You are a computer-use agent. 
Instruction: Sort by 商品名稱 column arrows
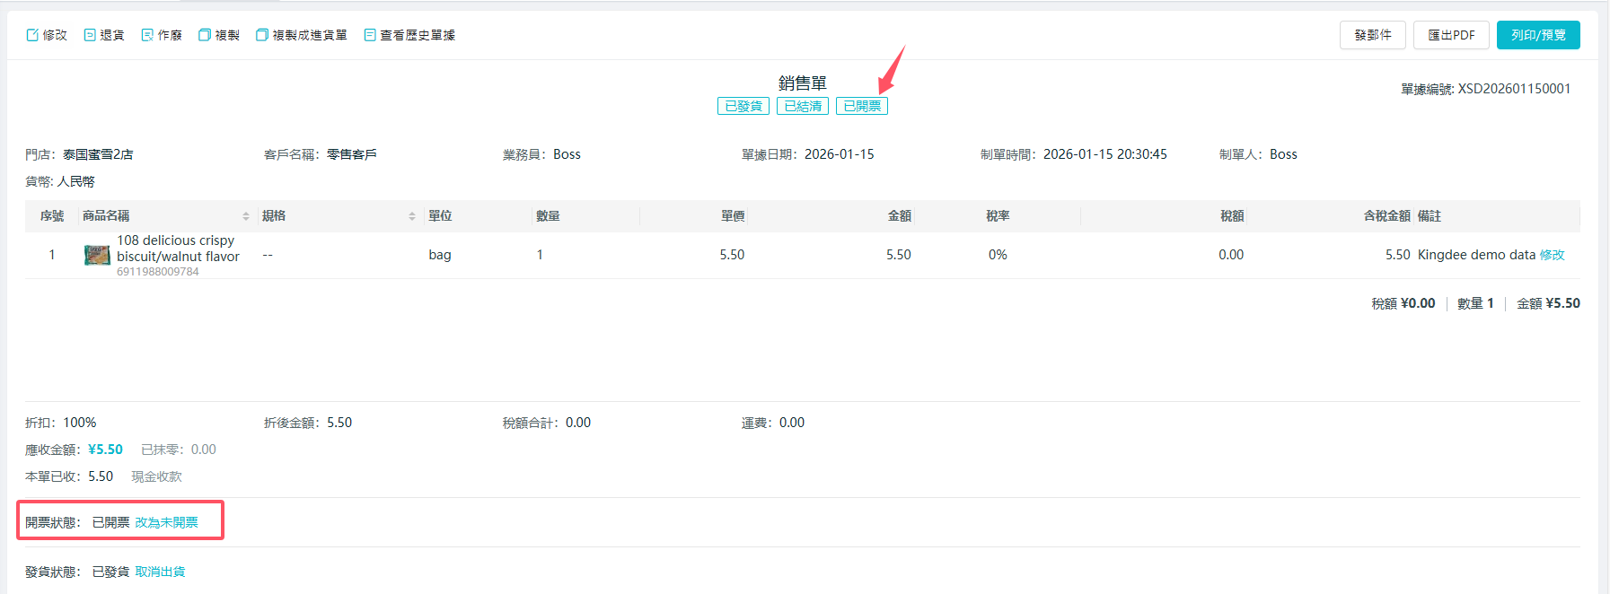(x=246, y=216)
